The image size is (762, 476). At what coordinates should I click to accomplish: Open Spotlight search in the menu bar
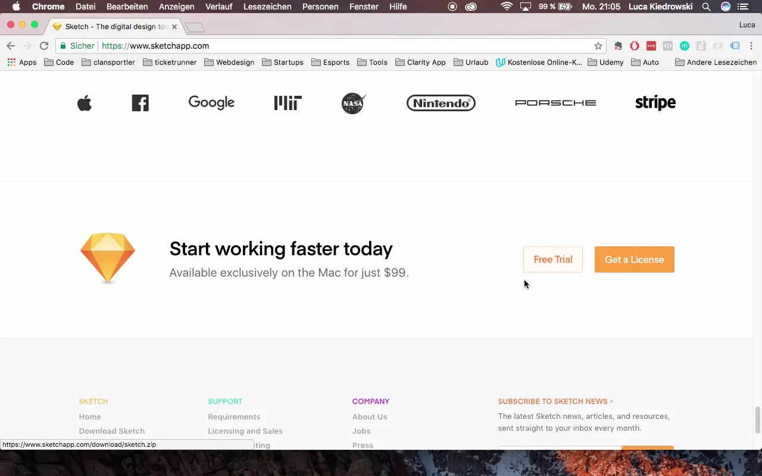(x=706, y=7)
